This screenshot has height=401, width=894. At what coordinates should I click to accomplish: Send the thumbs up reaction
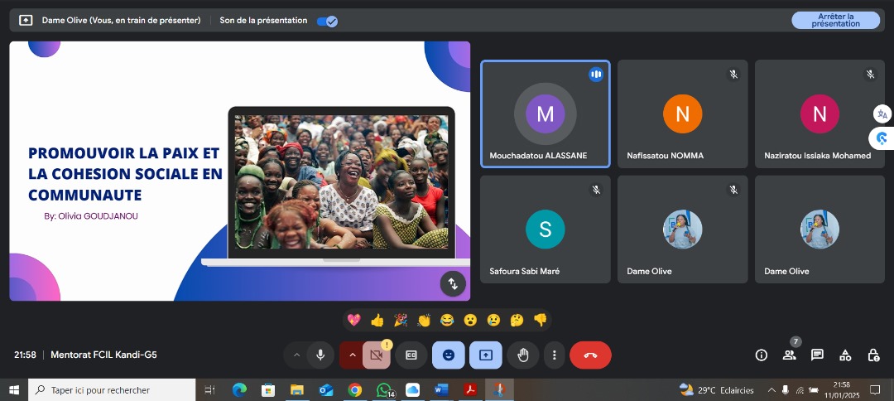click(377, 320)
